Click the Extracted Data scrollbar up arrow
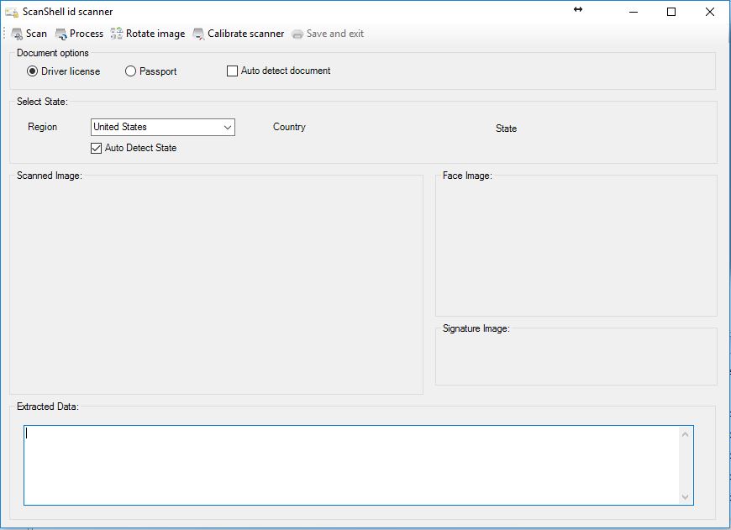 pyautogui.click(x=686, y=434)
